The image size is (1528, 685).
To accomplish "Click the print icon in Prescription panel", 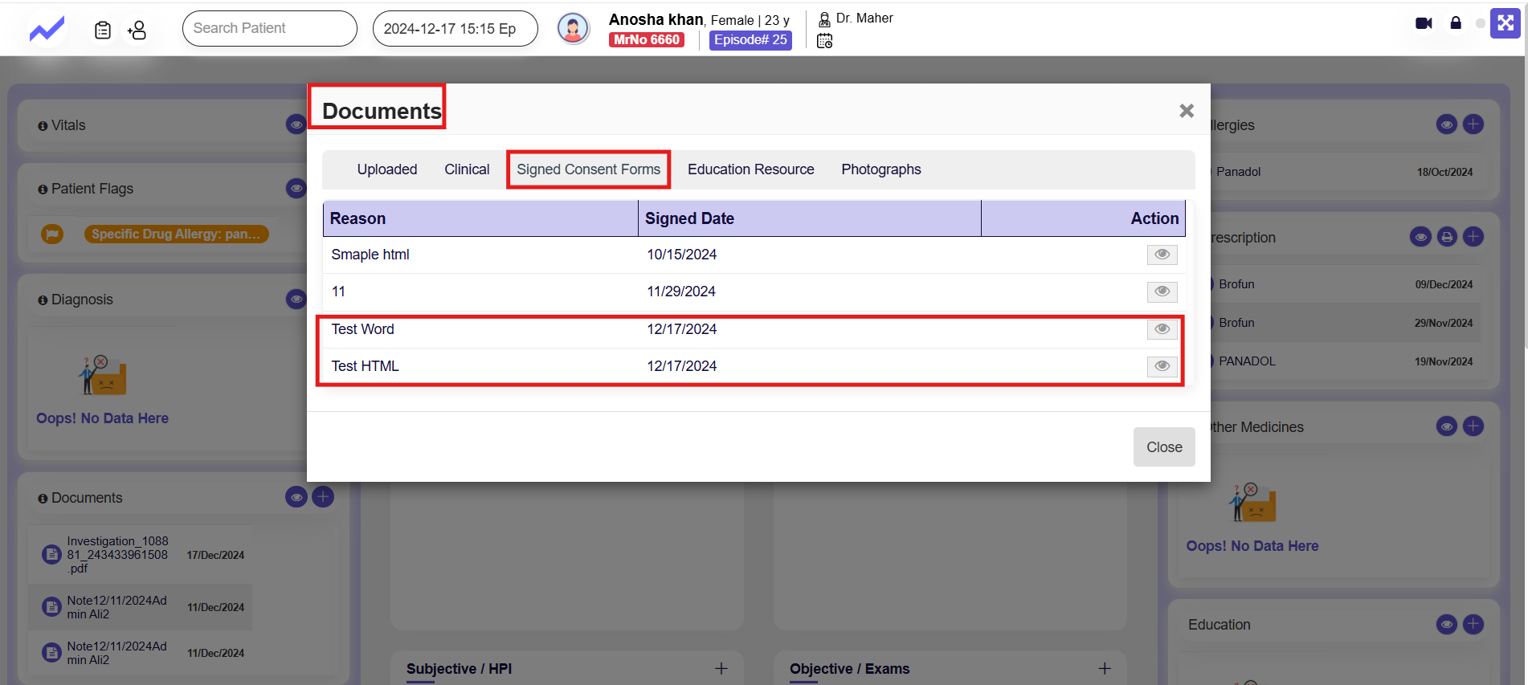I will click(1447, 237).
